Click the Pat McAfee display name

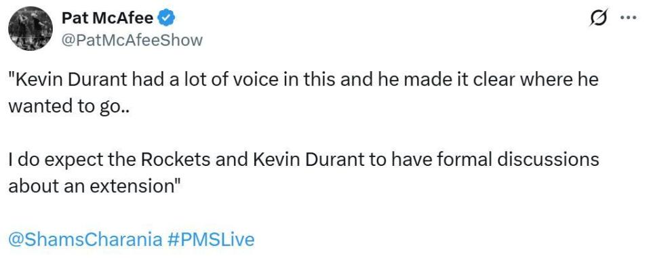(108, 18)
